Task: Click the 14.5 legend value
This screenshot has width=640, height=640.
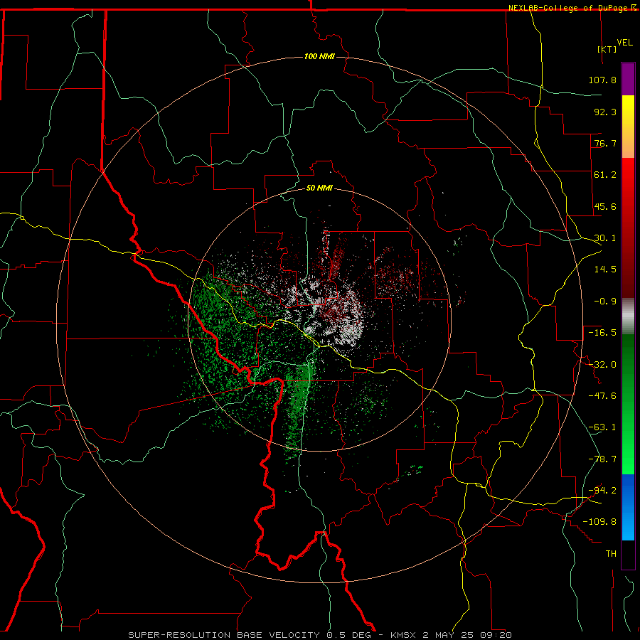Action: click(605, 270)
